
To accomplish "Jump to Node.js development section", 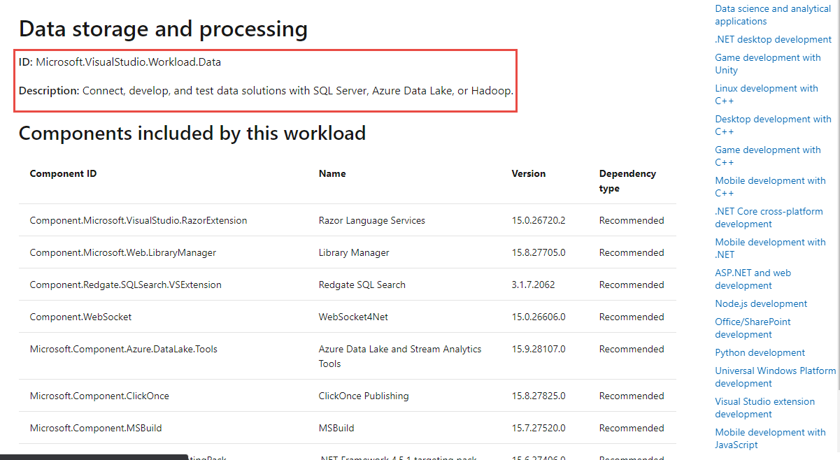I will point(760,303).
